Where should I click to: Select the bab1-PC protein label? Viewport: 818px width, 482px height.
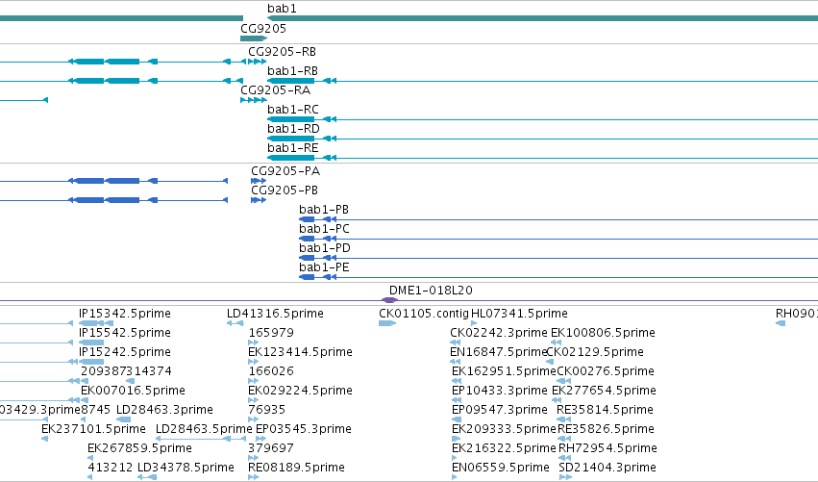coord(324,229)
